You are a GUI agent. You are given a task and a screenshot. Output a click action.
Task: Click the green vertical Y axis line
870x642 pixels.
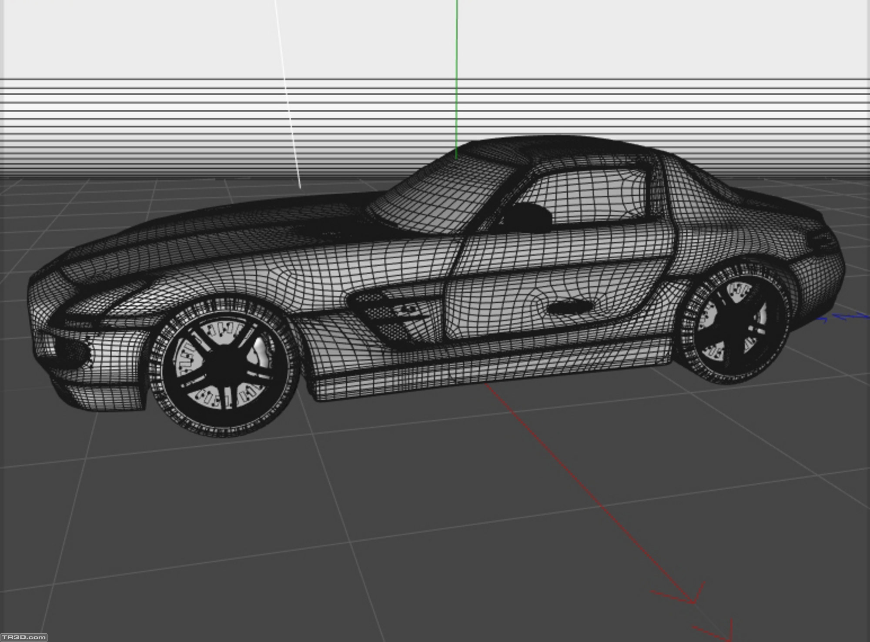pos(456,79)
